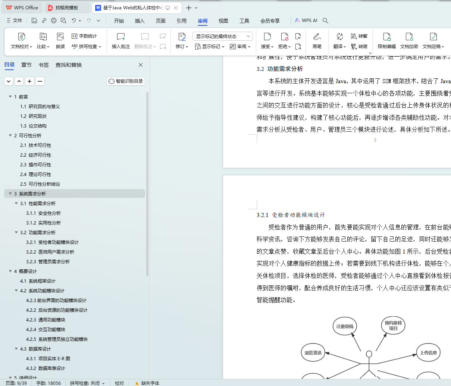The image size is (451, 386).
Task: Click 缺失字体 warning in status bar
Action: [147, 383]
